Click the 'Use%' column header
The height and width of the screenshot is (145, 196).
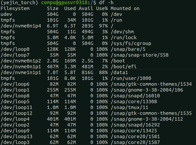(102, 8)
